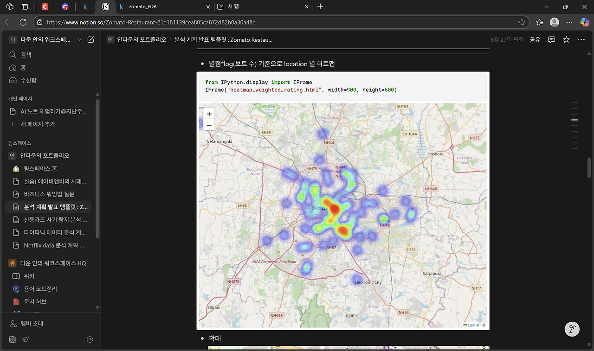
Task: Click the Leaflet attribution link
Action: (473, 325)
